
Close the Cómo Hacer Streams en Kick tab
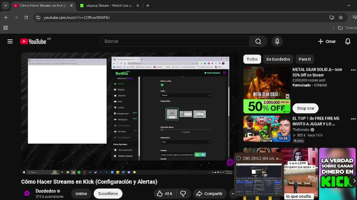[x=71, y=6]
